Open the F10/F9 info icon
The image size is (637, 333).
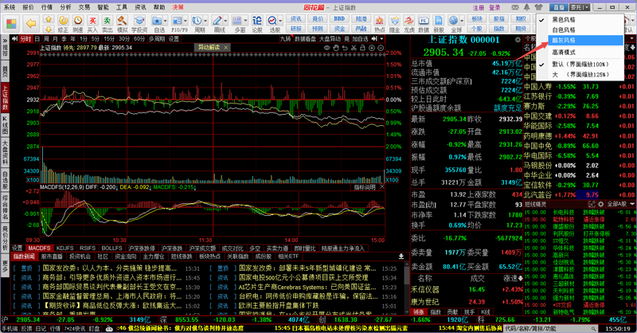[x=177, y=21]
